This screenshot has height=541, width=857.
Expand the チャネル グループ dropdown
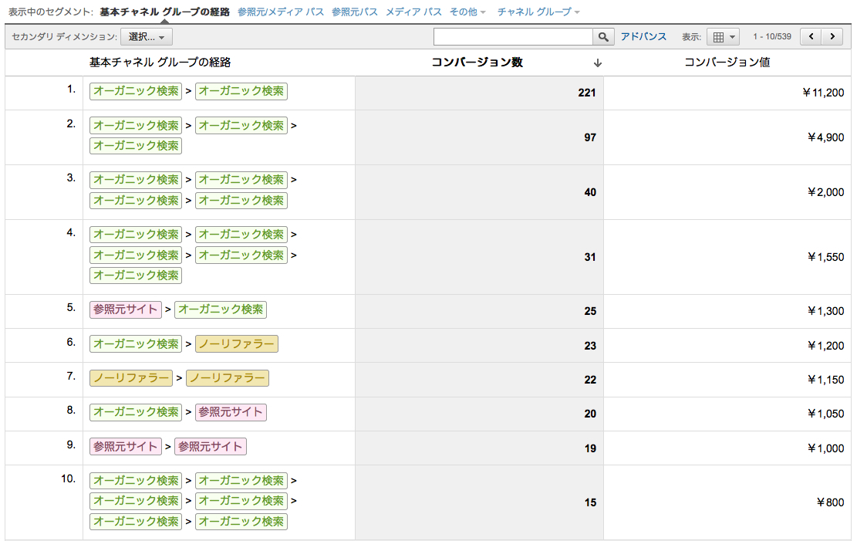point(538,12)
